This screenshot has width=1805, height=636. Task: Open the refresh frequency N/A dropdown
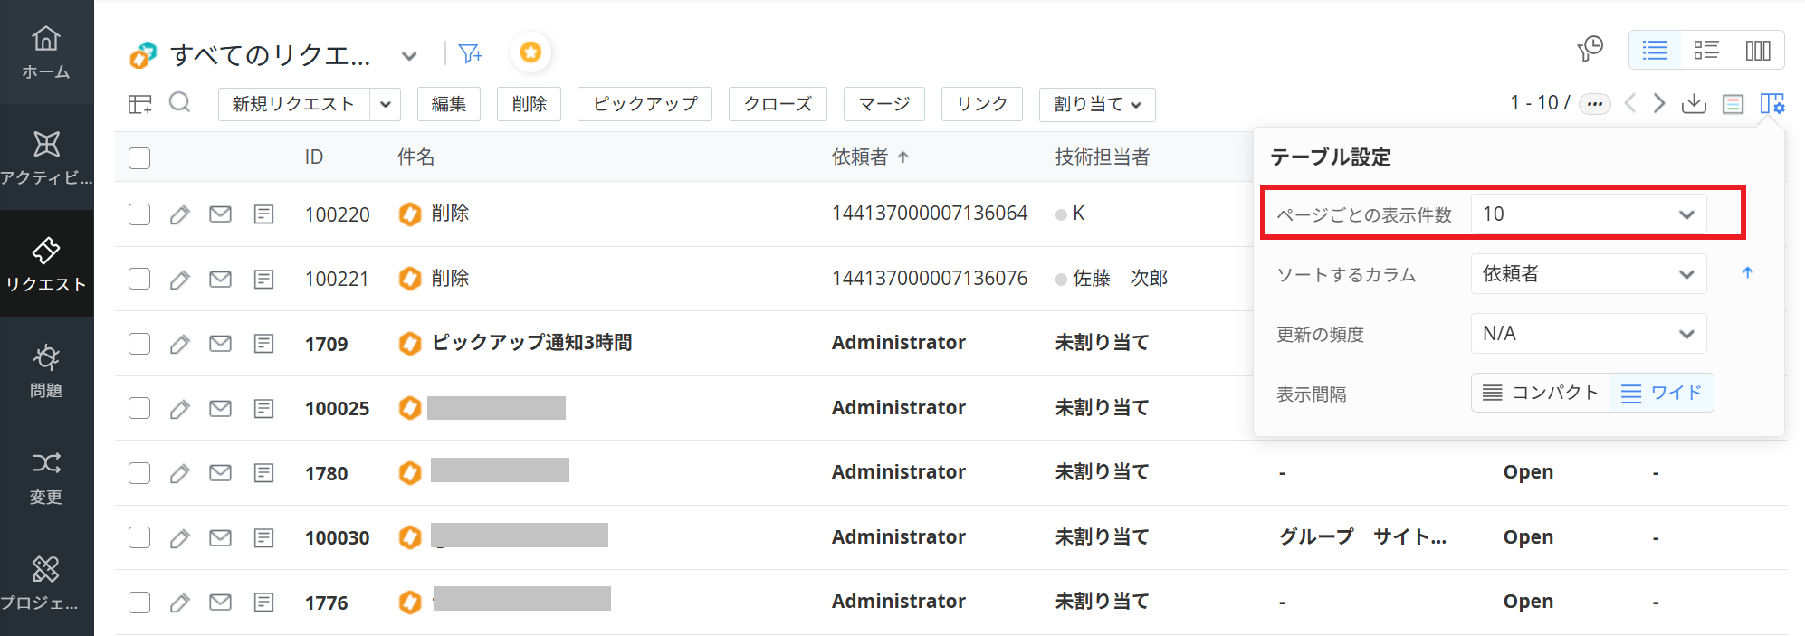click(1588, 334)
